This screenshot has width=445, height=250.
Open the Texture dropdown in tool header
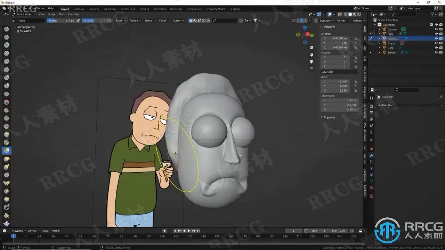click(x=135, y=20)
